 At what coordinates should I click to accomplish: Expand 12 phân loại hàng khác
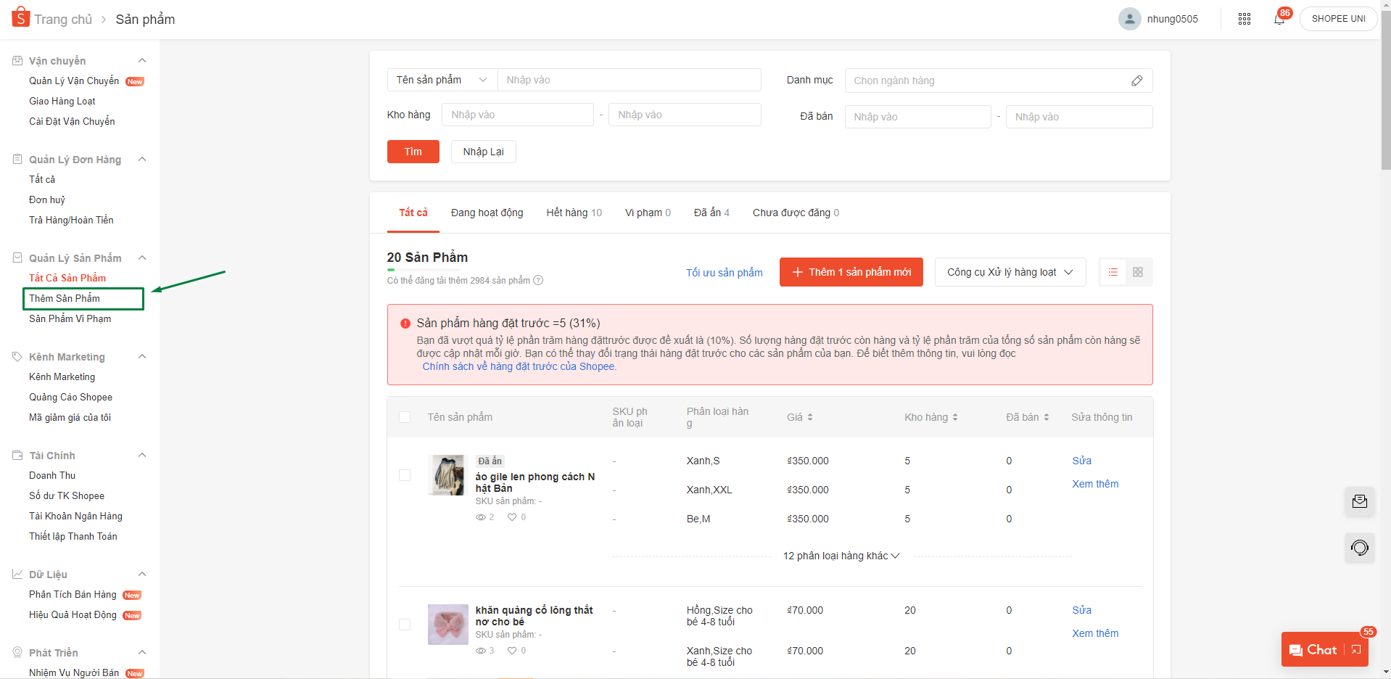coord(840,556)
